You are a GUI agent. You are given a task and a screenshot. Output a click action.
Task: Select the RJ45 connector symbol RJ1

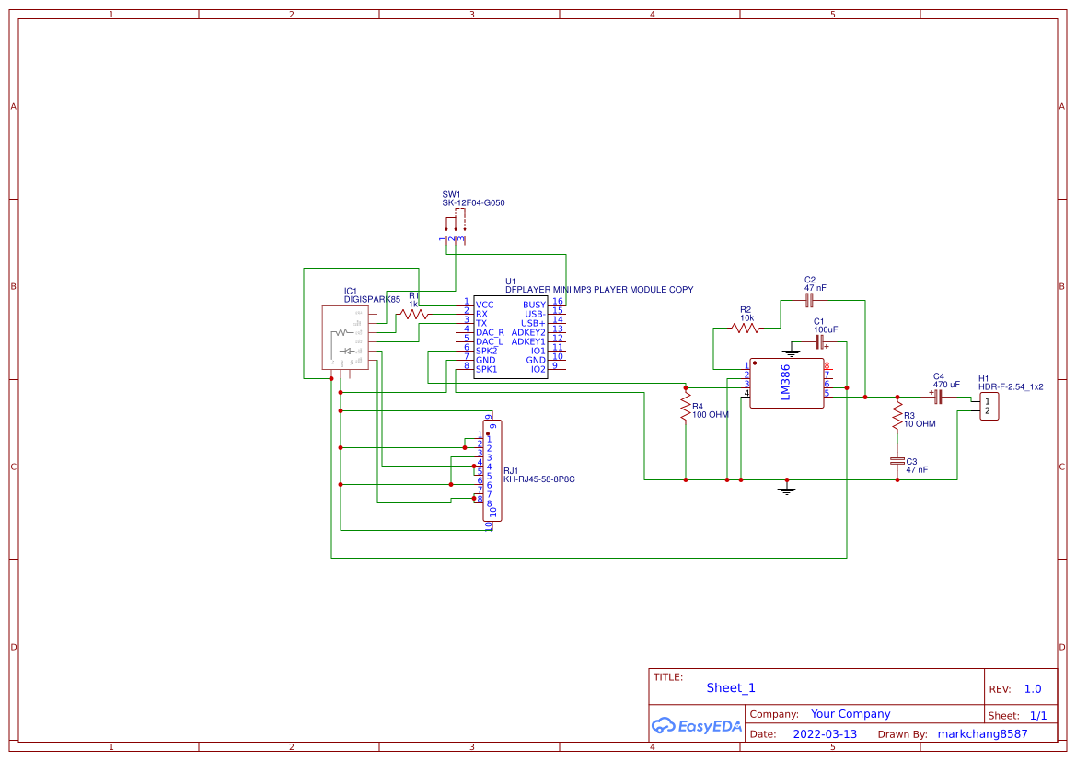[491, 469]
